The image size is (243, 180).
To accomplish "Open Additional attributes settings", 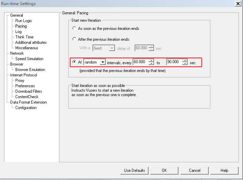I will pos(31,42).
